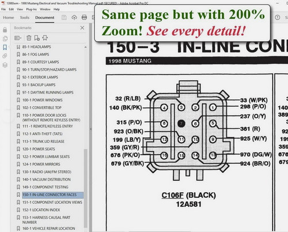
Task: Toggle the Bookmarks panel icon in sidebar
Action: point(5,47)
